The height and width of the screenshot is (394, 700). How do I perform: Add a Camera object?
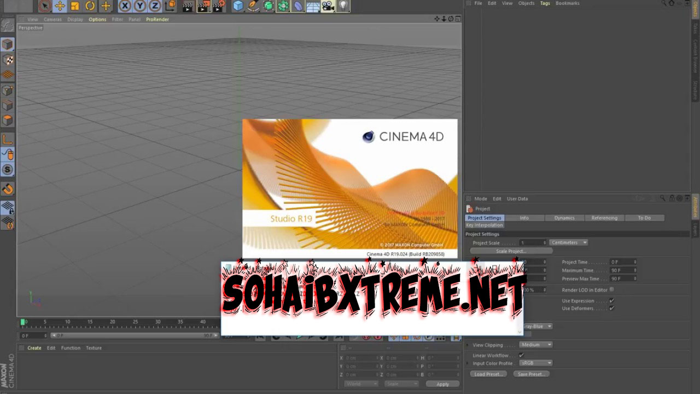[x=328, y=6]
